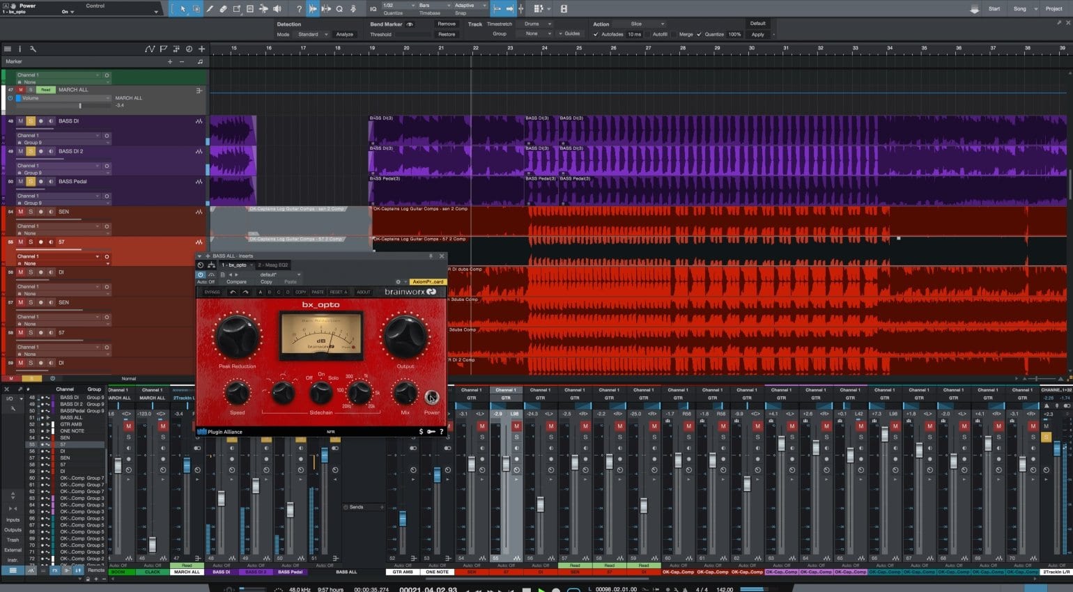Open the Bars Timebase dropdown
Image resolution: width=1073 pixels, height=592 pixels.
[x=433, y=5]
